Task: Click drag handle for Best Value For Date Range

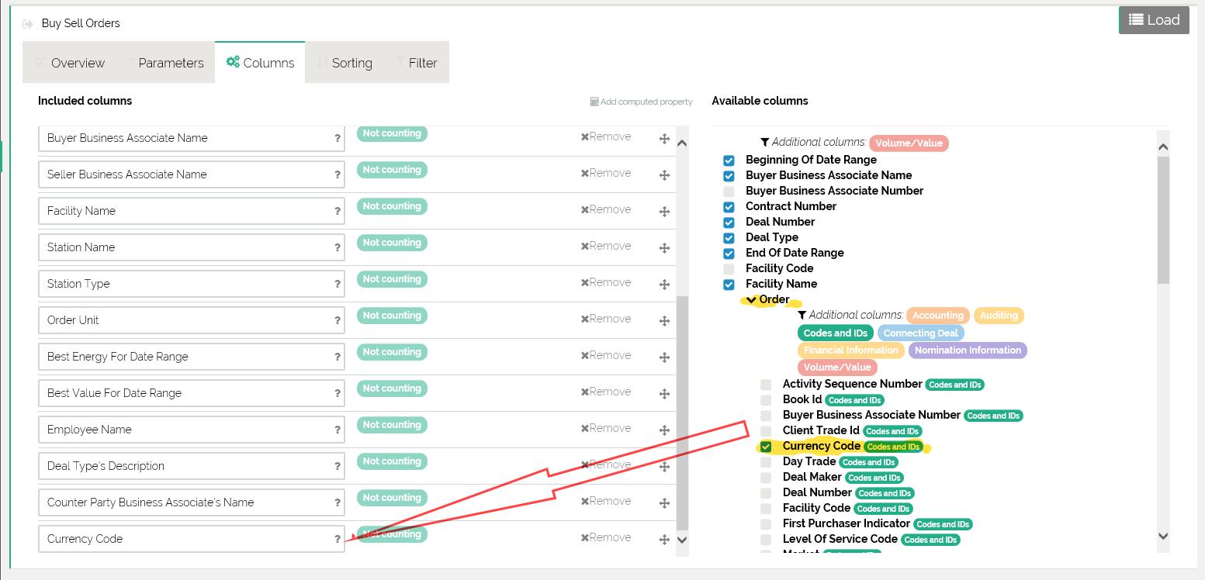Action: 664,394
